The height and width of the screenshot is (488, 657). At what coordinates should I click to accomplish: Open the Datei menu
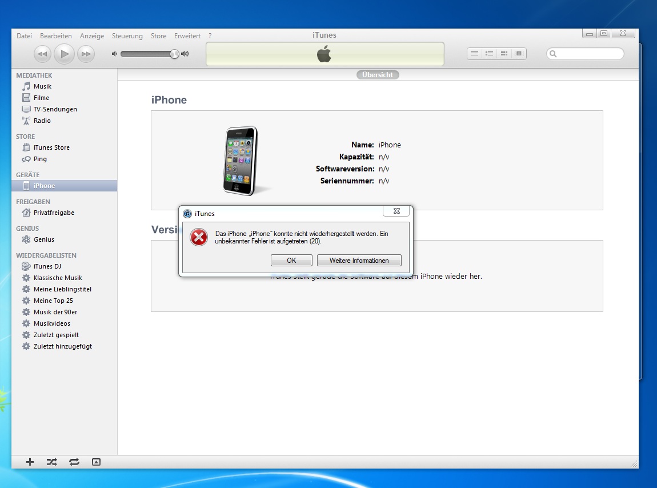coord(25,36)
